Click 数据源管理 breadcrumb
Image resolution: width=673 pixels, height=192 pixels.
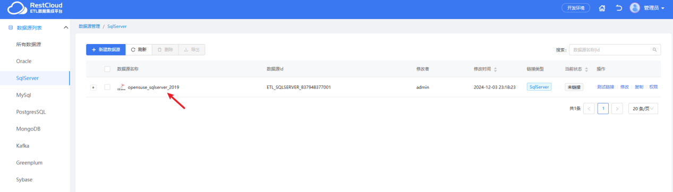click(89, 26)
